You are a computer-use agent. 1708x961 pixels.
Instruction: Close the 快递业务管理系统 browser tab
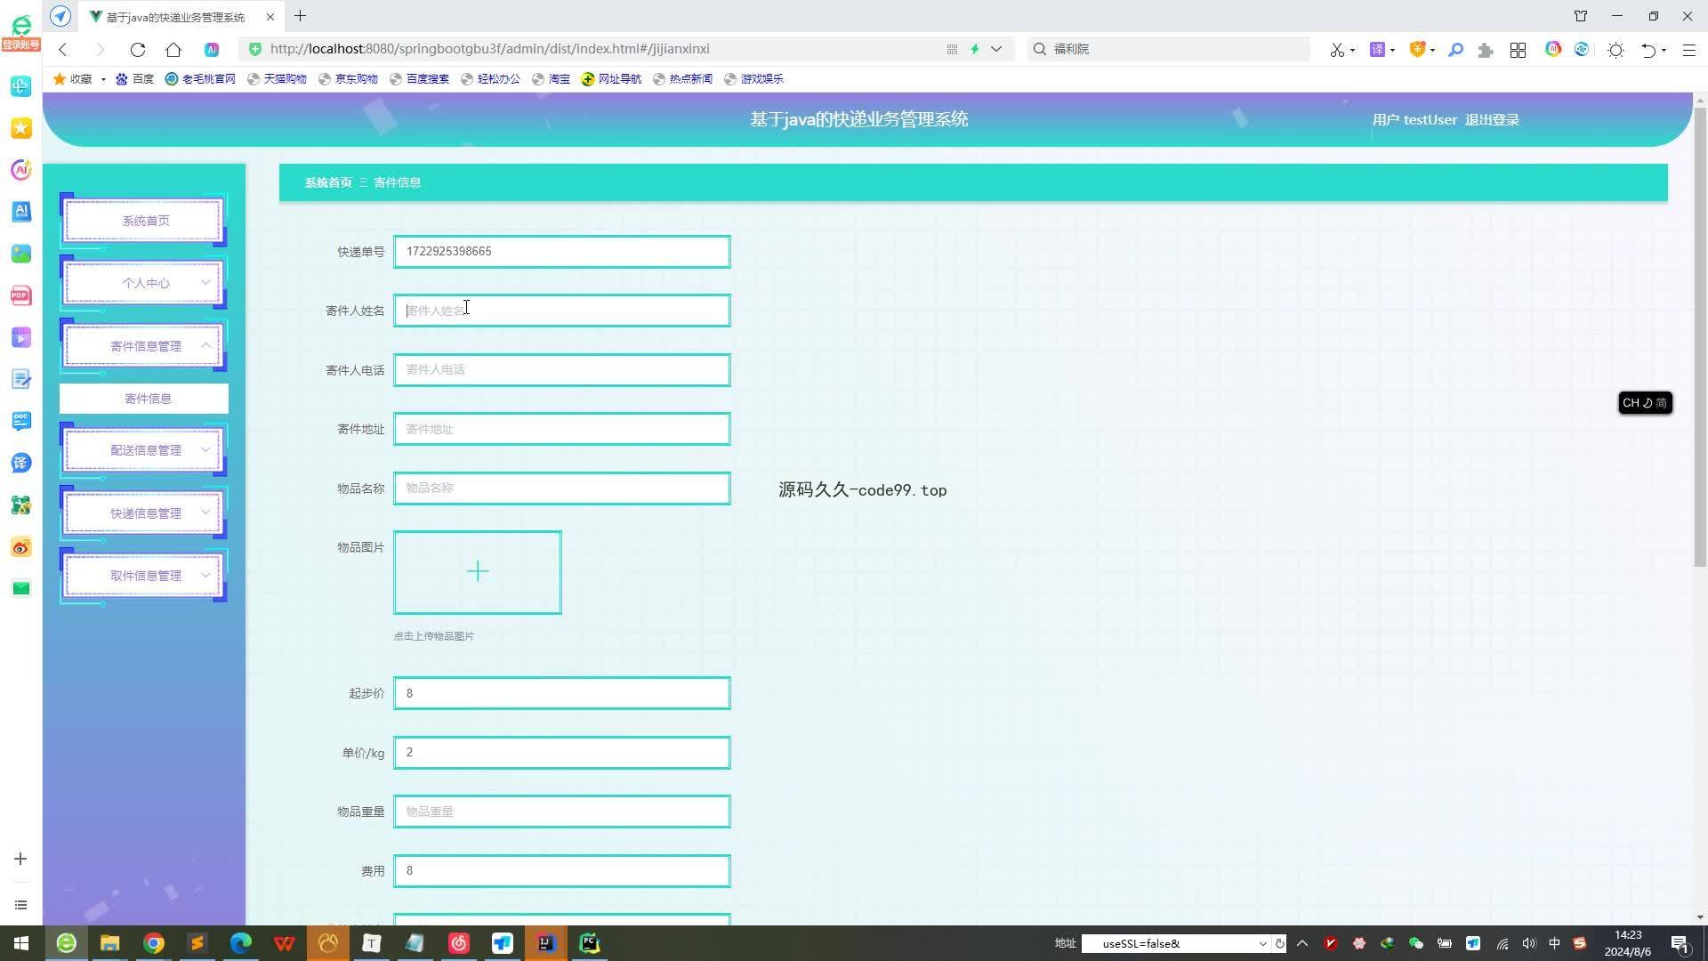[x=270, y=17]
